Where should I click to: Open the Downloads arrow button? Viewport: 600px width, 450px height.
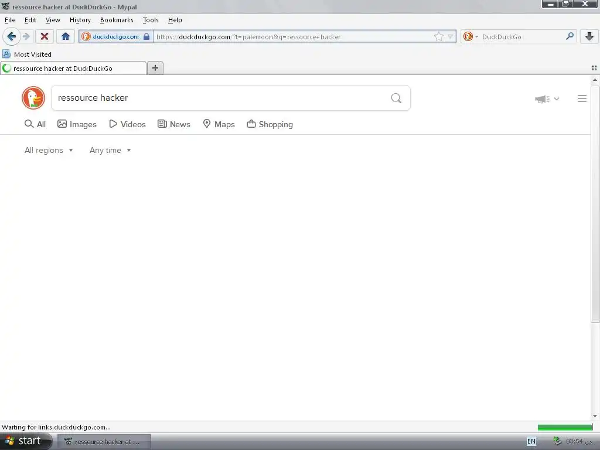tap(589, 37)
